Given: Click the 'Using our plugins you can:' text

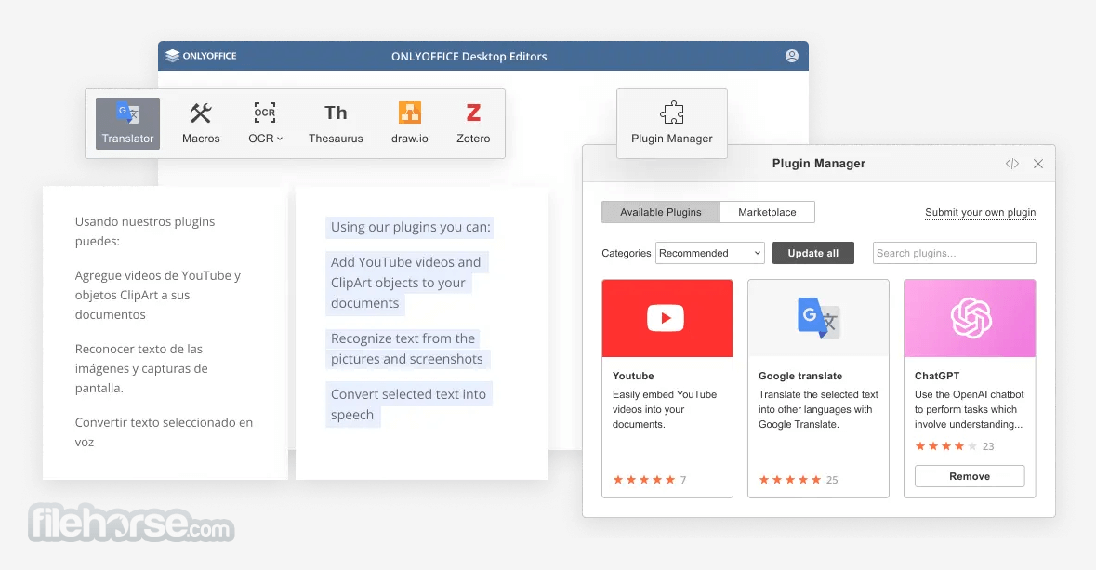Looking at the screenshot, I should 410,227.
